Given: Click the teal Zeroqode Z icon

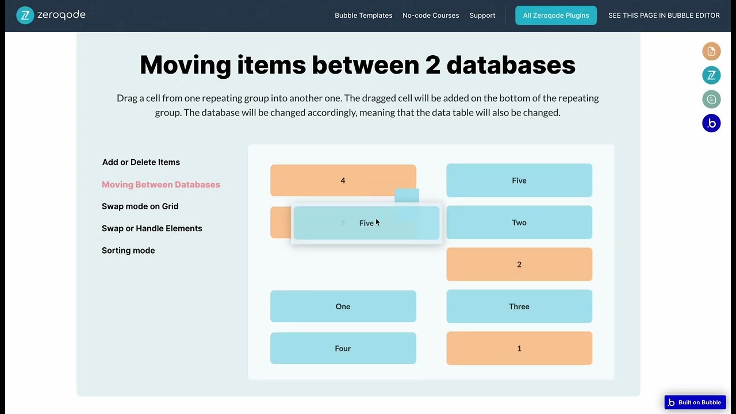Looking at the screenshot, I should (711, 75).
